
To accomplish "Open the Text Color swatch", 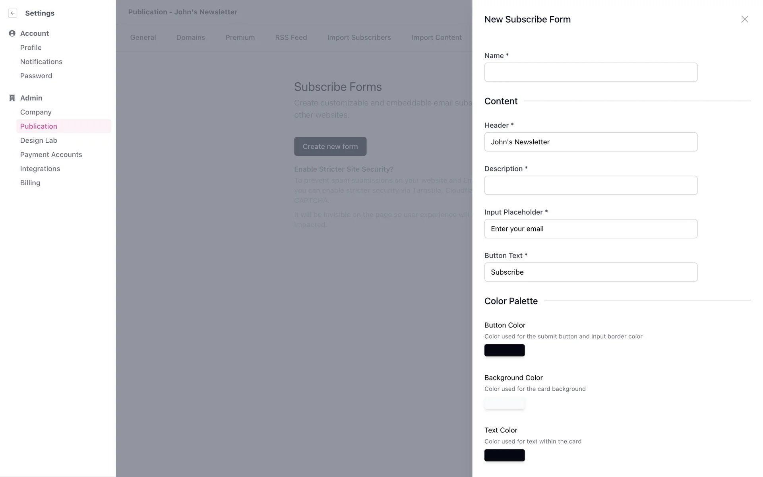I will tap(504, 455).
